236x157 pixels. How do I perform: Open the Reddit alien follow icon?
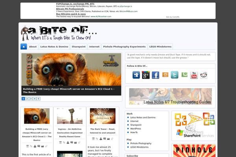point(204,75)
